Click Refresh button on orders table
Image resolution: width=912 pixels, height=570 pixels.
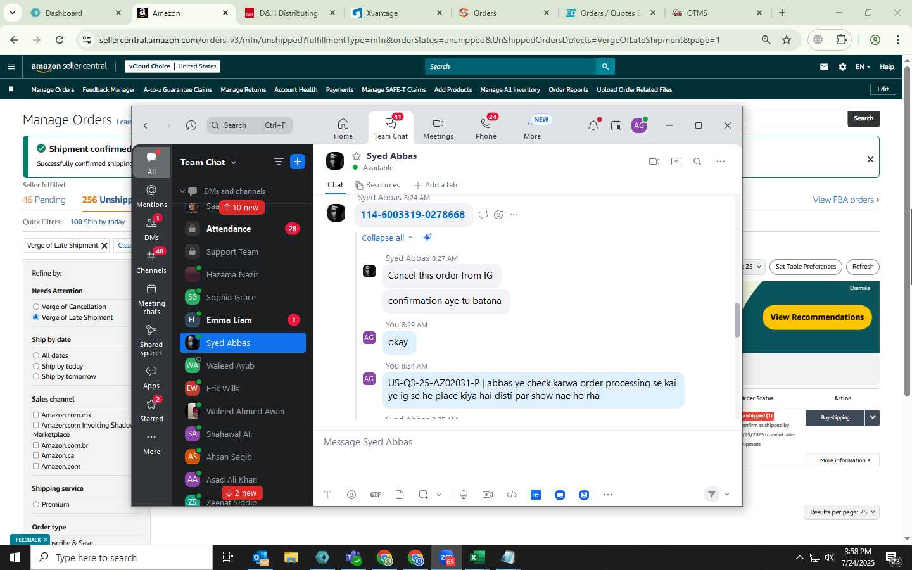863,267
